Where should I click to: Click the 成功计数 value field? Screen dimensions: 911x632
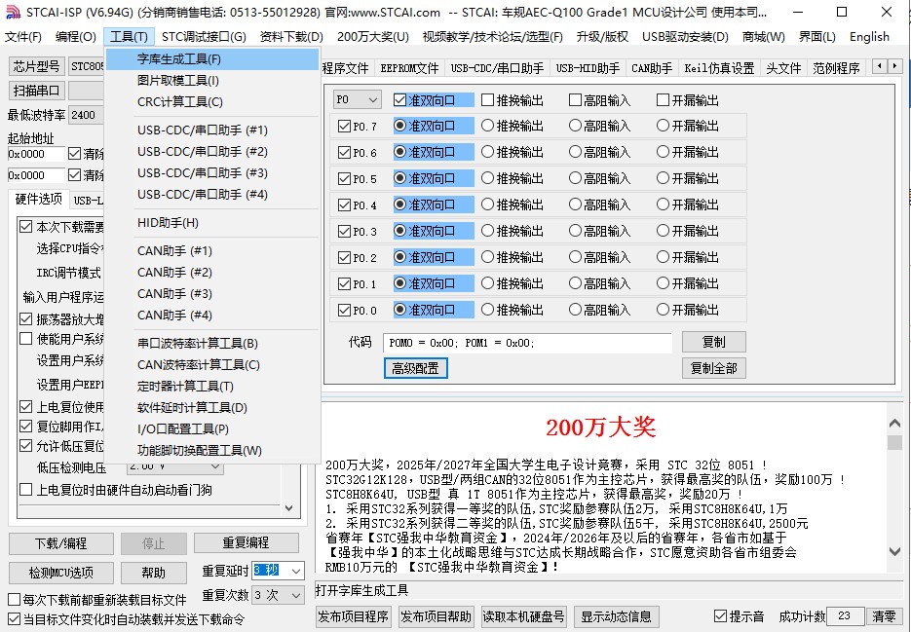click(x=845, y=616)
